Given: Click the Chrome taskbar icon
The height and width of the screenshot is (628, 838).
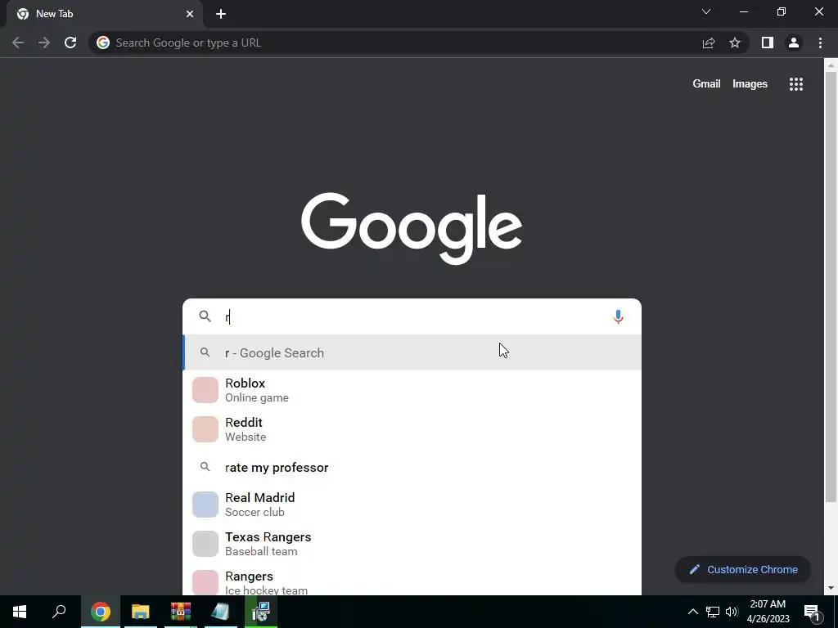Looking at the screenshot, I should coord(101,612).
